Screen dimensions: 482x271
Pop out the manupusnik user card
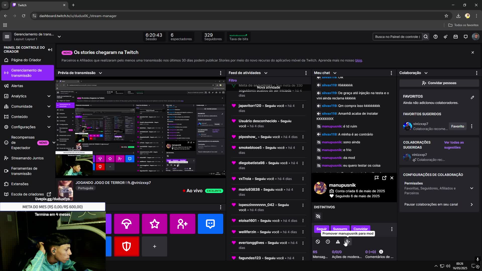[x=384, y=178]
